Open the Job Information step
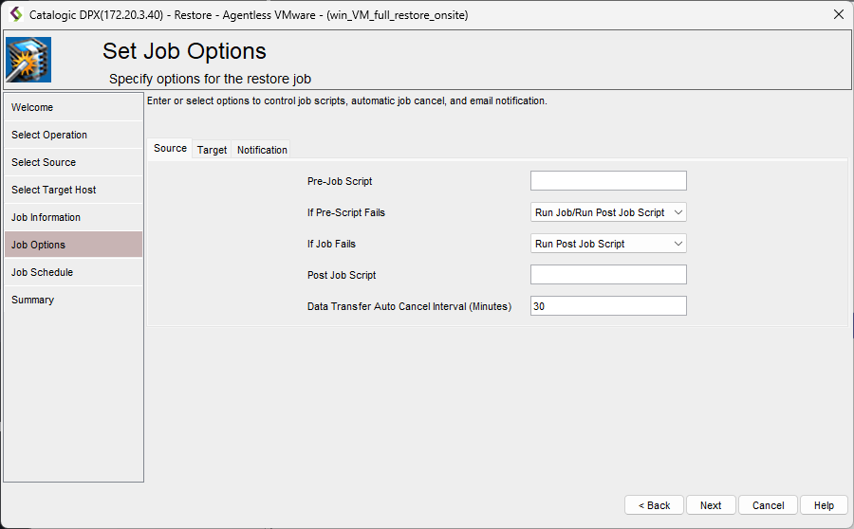Image resolution: width=854 pixels, height=529 pixels. click(73, 217)
